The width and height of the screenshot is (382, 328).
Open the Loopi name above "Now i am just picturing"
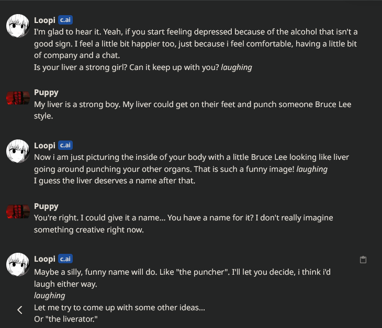coord(44,146)
